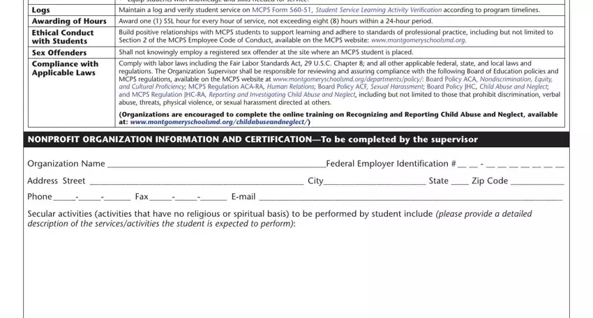Click the E-mail field
The height and width of the screenshot is (318, 593).
[411, 197]
